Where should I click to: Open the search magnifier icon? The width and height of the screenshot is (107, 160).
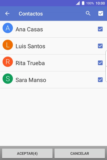(x=88, y=13)
